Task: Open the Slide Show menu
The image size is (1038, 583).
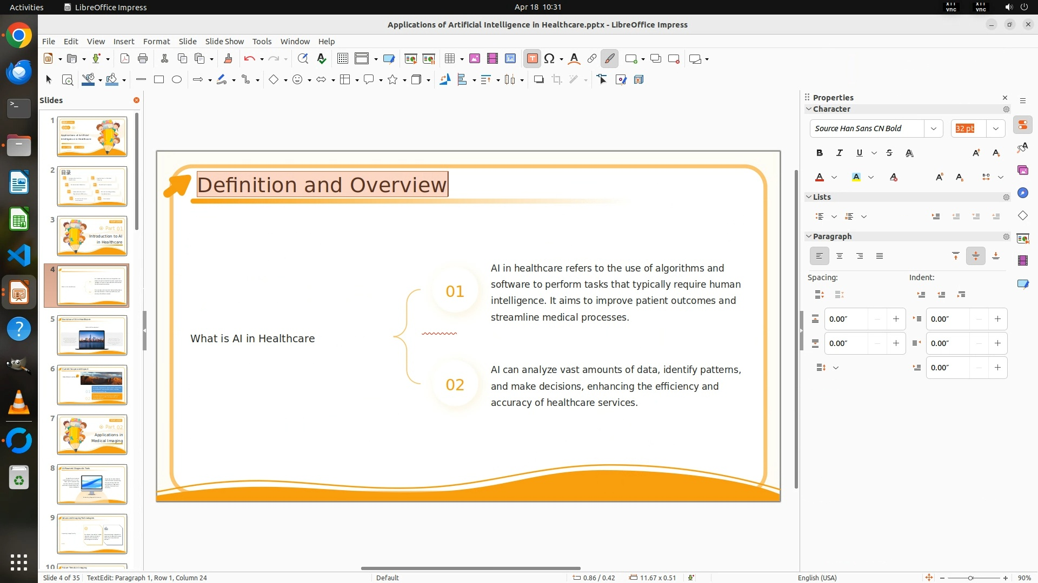Action: [224, 42]
